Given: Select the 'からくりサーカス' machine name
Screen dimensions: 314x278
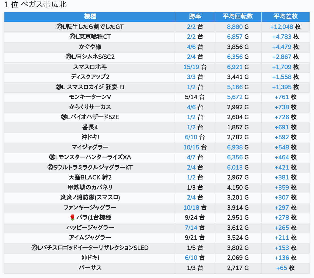Looking at the screenshot, I should pyautogui.click(x=90, y=107).
